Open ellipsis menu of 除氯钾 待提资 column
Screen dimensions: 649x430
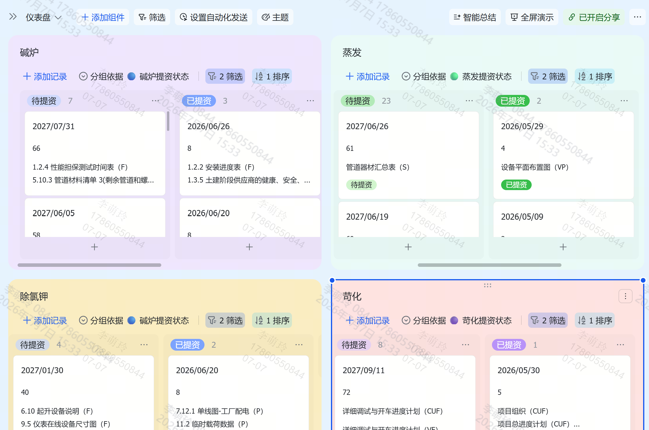click(144, 345)
